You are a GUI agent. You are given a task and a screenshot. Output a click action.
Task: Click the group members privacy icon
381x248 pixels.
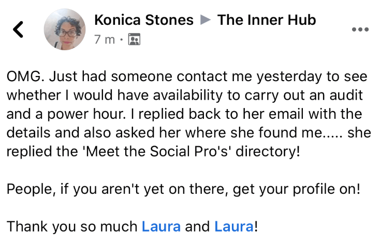click(134, 39)
